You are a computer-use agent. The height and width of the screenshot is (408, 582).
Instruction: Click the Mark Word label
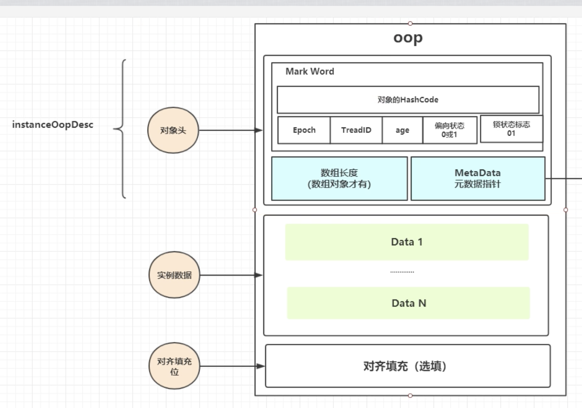(310, 71)
